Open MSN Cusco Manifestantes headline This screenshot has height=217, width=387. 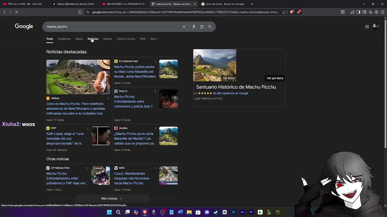point(132,178)
